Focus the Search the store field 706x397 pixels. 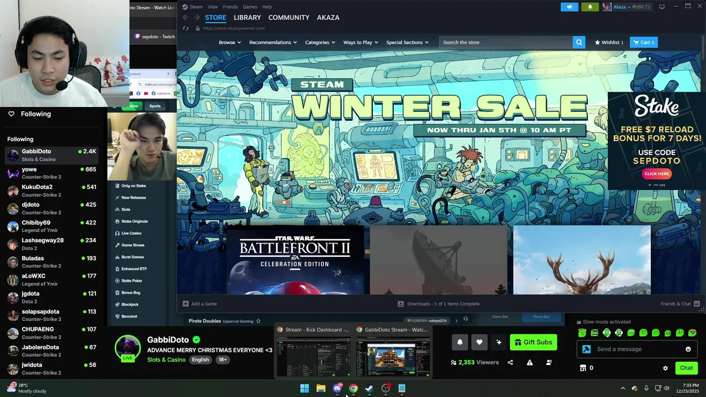[x=506, y=42]
